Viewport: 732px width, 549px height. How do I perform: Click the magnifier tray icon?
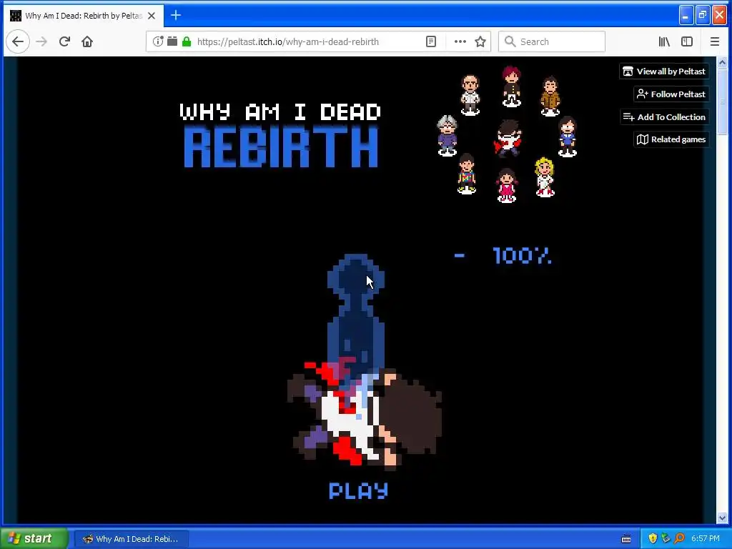[679, 538]
